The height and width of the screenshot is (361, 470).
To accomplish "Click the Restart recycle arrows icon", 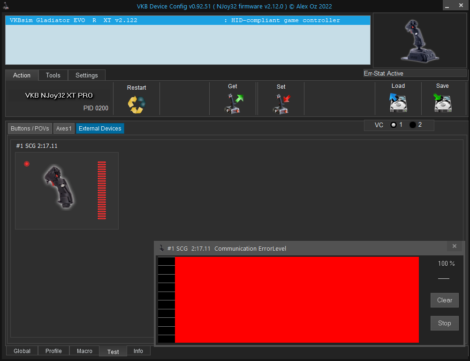I will [x=136, y=104].
